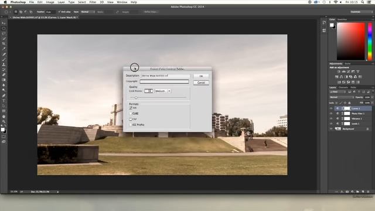Image resolution: width=375 pixels, height=211 pixels.
Task: Click New Selection mode in options bar
Action: 16,12
